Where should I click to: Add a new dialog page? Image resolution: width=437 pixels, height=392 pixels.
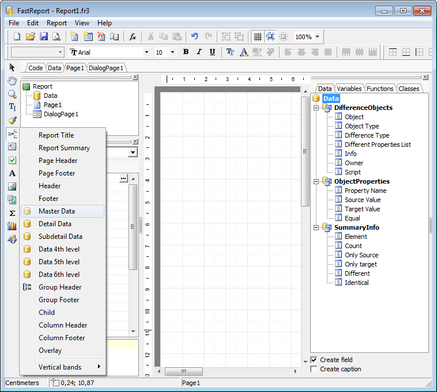tap(88, 36)
